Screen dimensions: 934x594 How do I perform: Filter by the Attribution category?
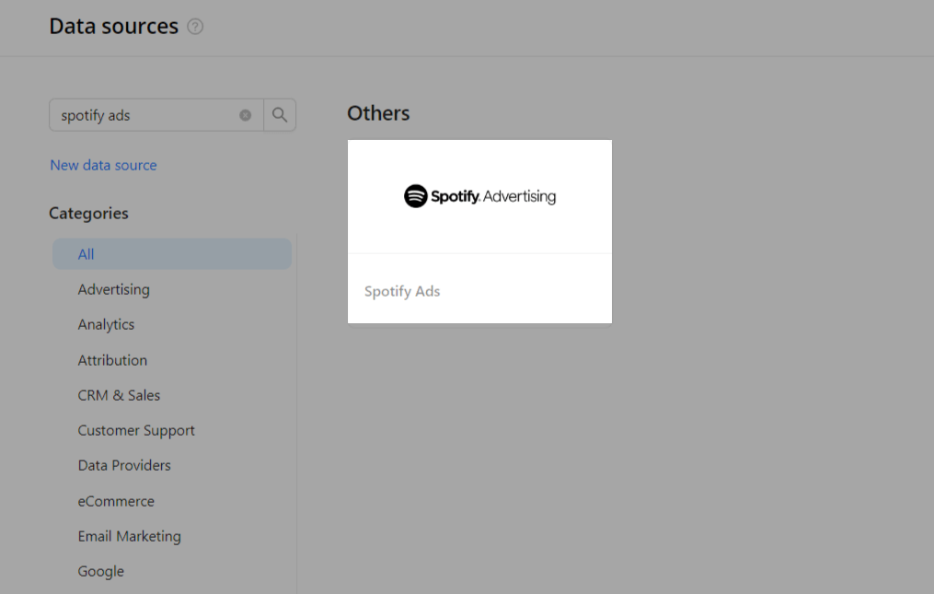[x=112, y=360]
